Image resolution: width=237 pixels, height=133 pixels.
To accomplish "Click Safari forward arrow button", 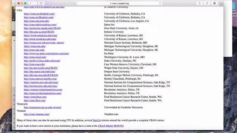I will point(35,3).
